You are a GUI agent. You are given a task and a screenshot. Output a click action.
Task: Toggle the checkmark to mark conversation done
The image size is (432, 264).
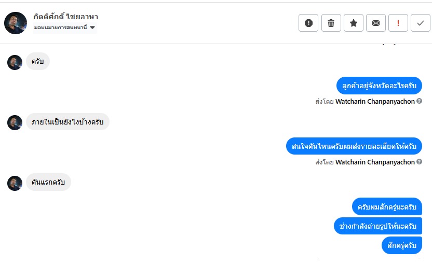pyautogui.click(x=420, y=23)
